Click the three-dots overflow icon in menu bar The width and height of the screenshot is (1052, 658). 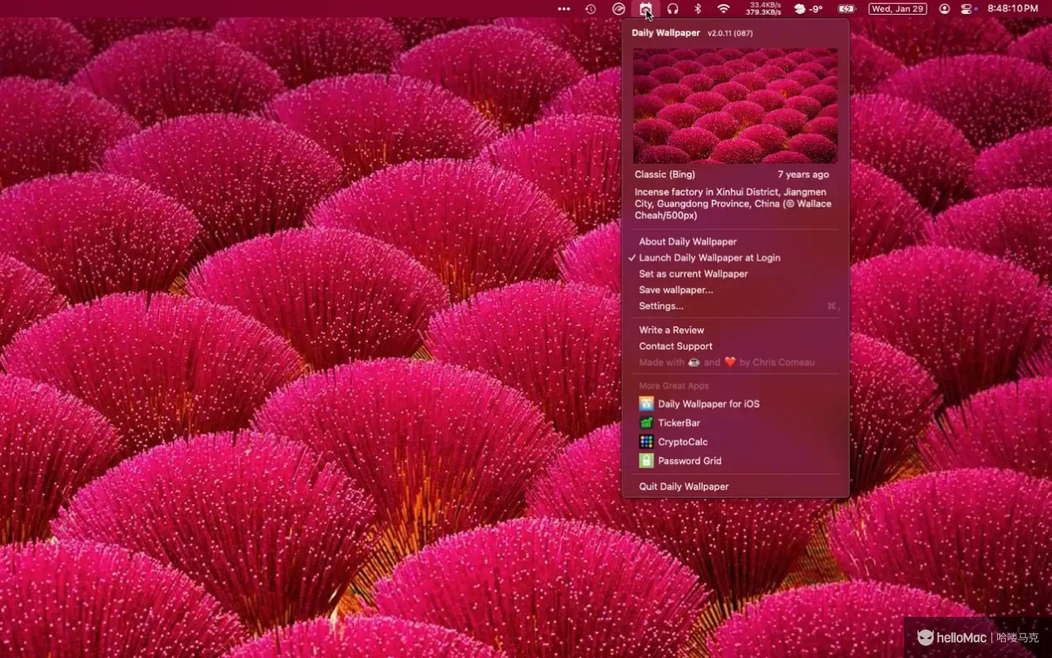tap(564, 9)
